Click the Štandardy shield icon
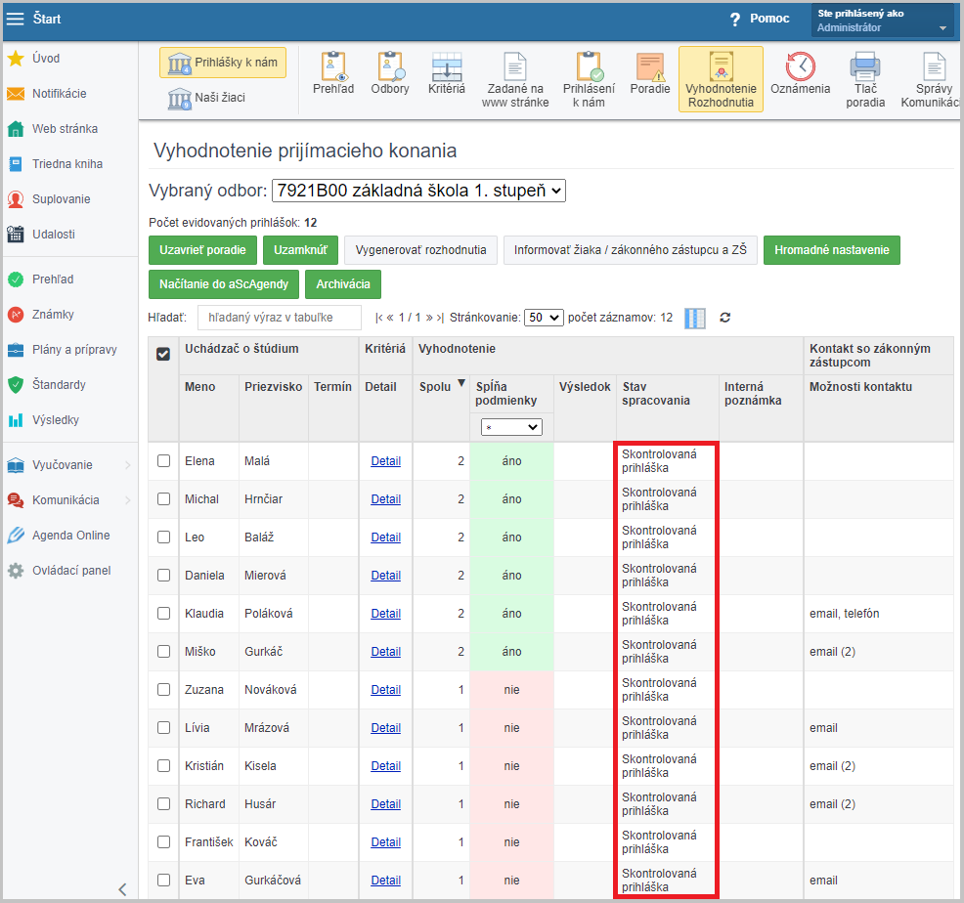 click(16, 385)
